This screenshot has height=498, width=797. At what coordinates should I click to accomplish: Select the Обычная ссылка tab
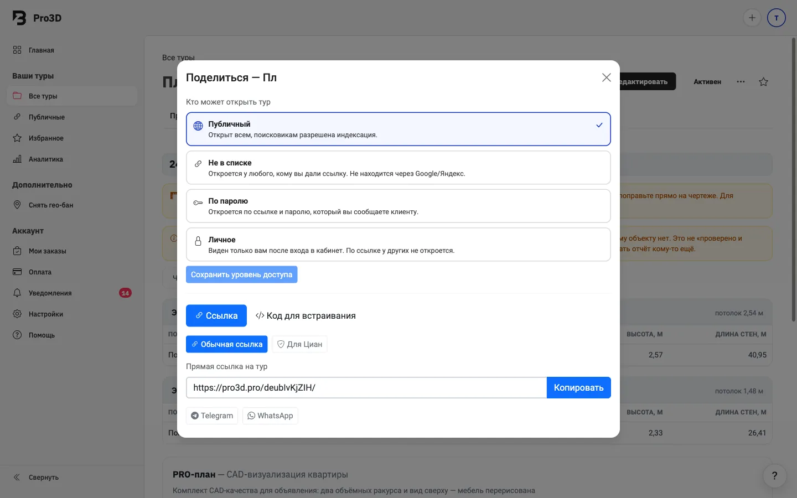click(227, 344)
